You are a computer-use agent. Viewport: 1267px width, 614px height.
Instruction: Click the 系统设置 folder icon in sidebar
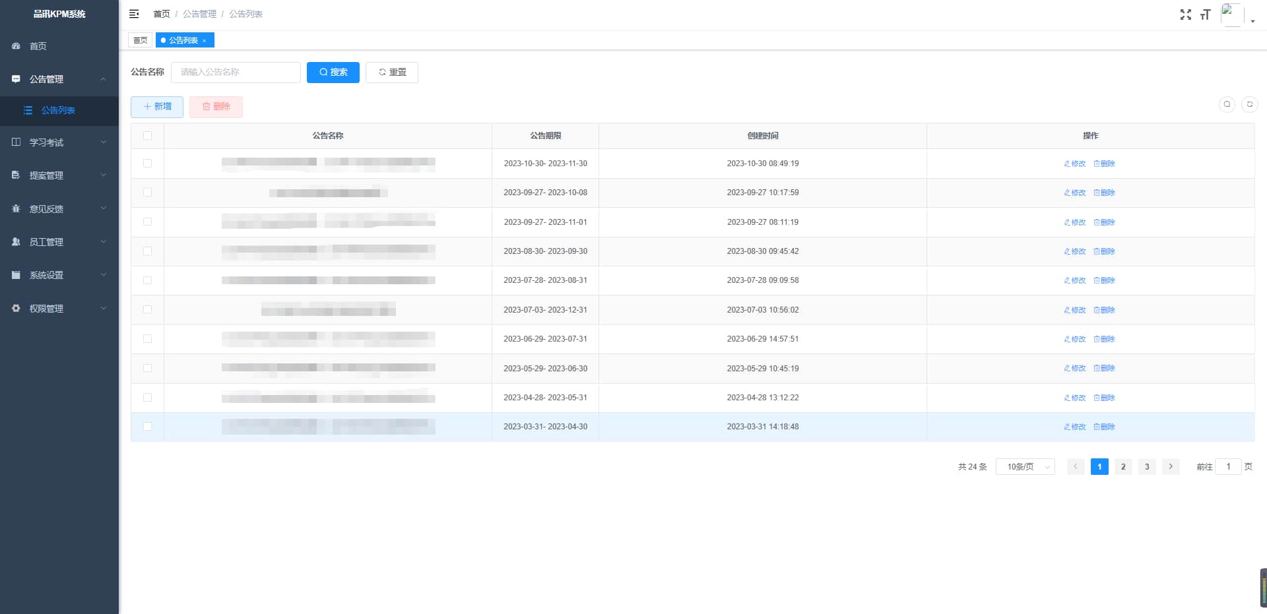click(16, 275)
